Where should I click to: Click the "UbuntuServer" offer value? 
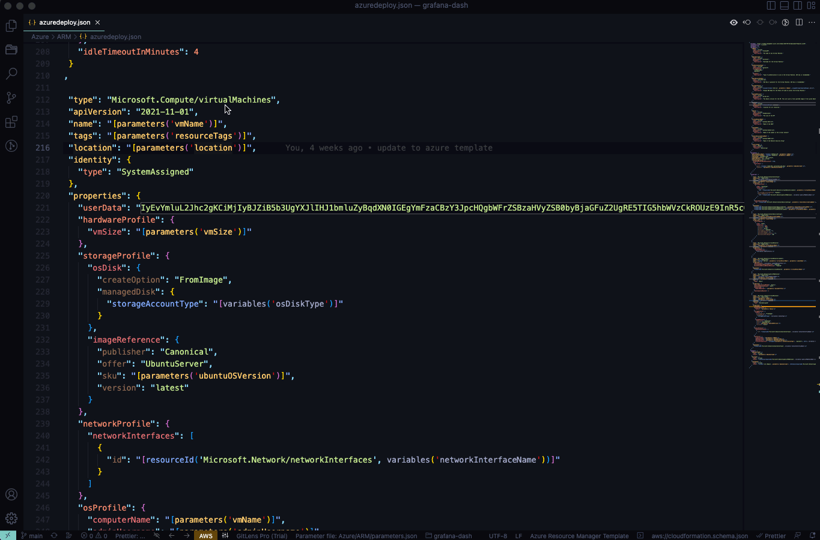[x=174, y=364]
